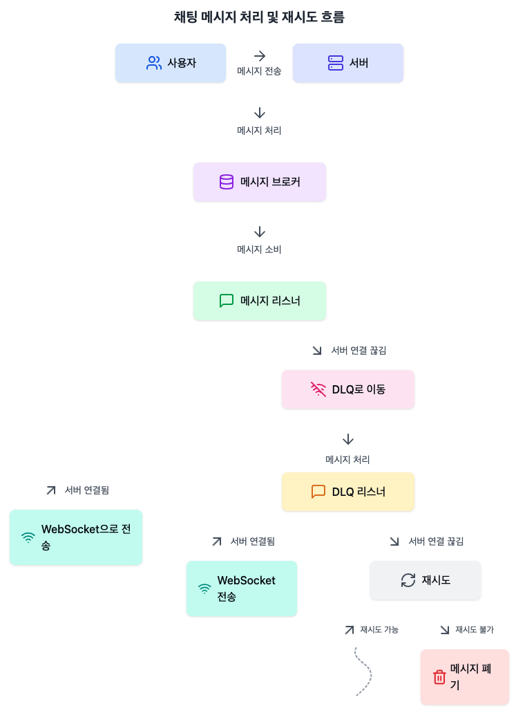This screenshot has height=722, width=525.
Task: Click the diagram title 채팅 메시지 처리 및 재시도 흐름
Action: (259, 17)
